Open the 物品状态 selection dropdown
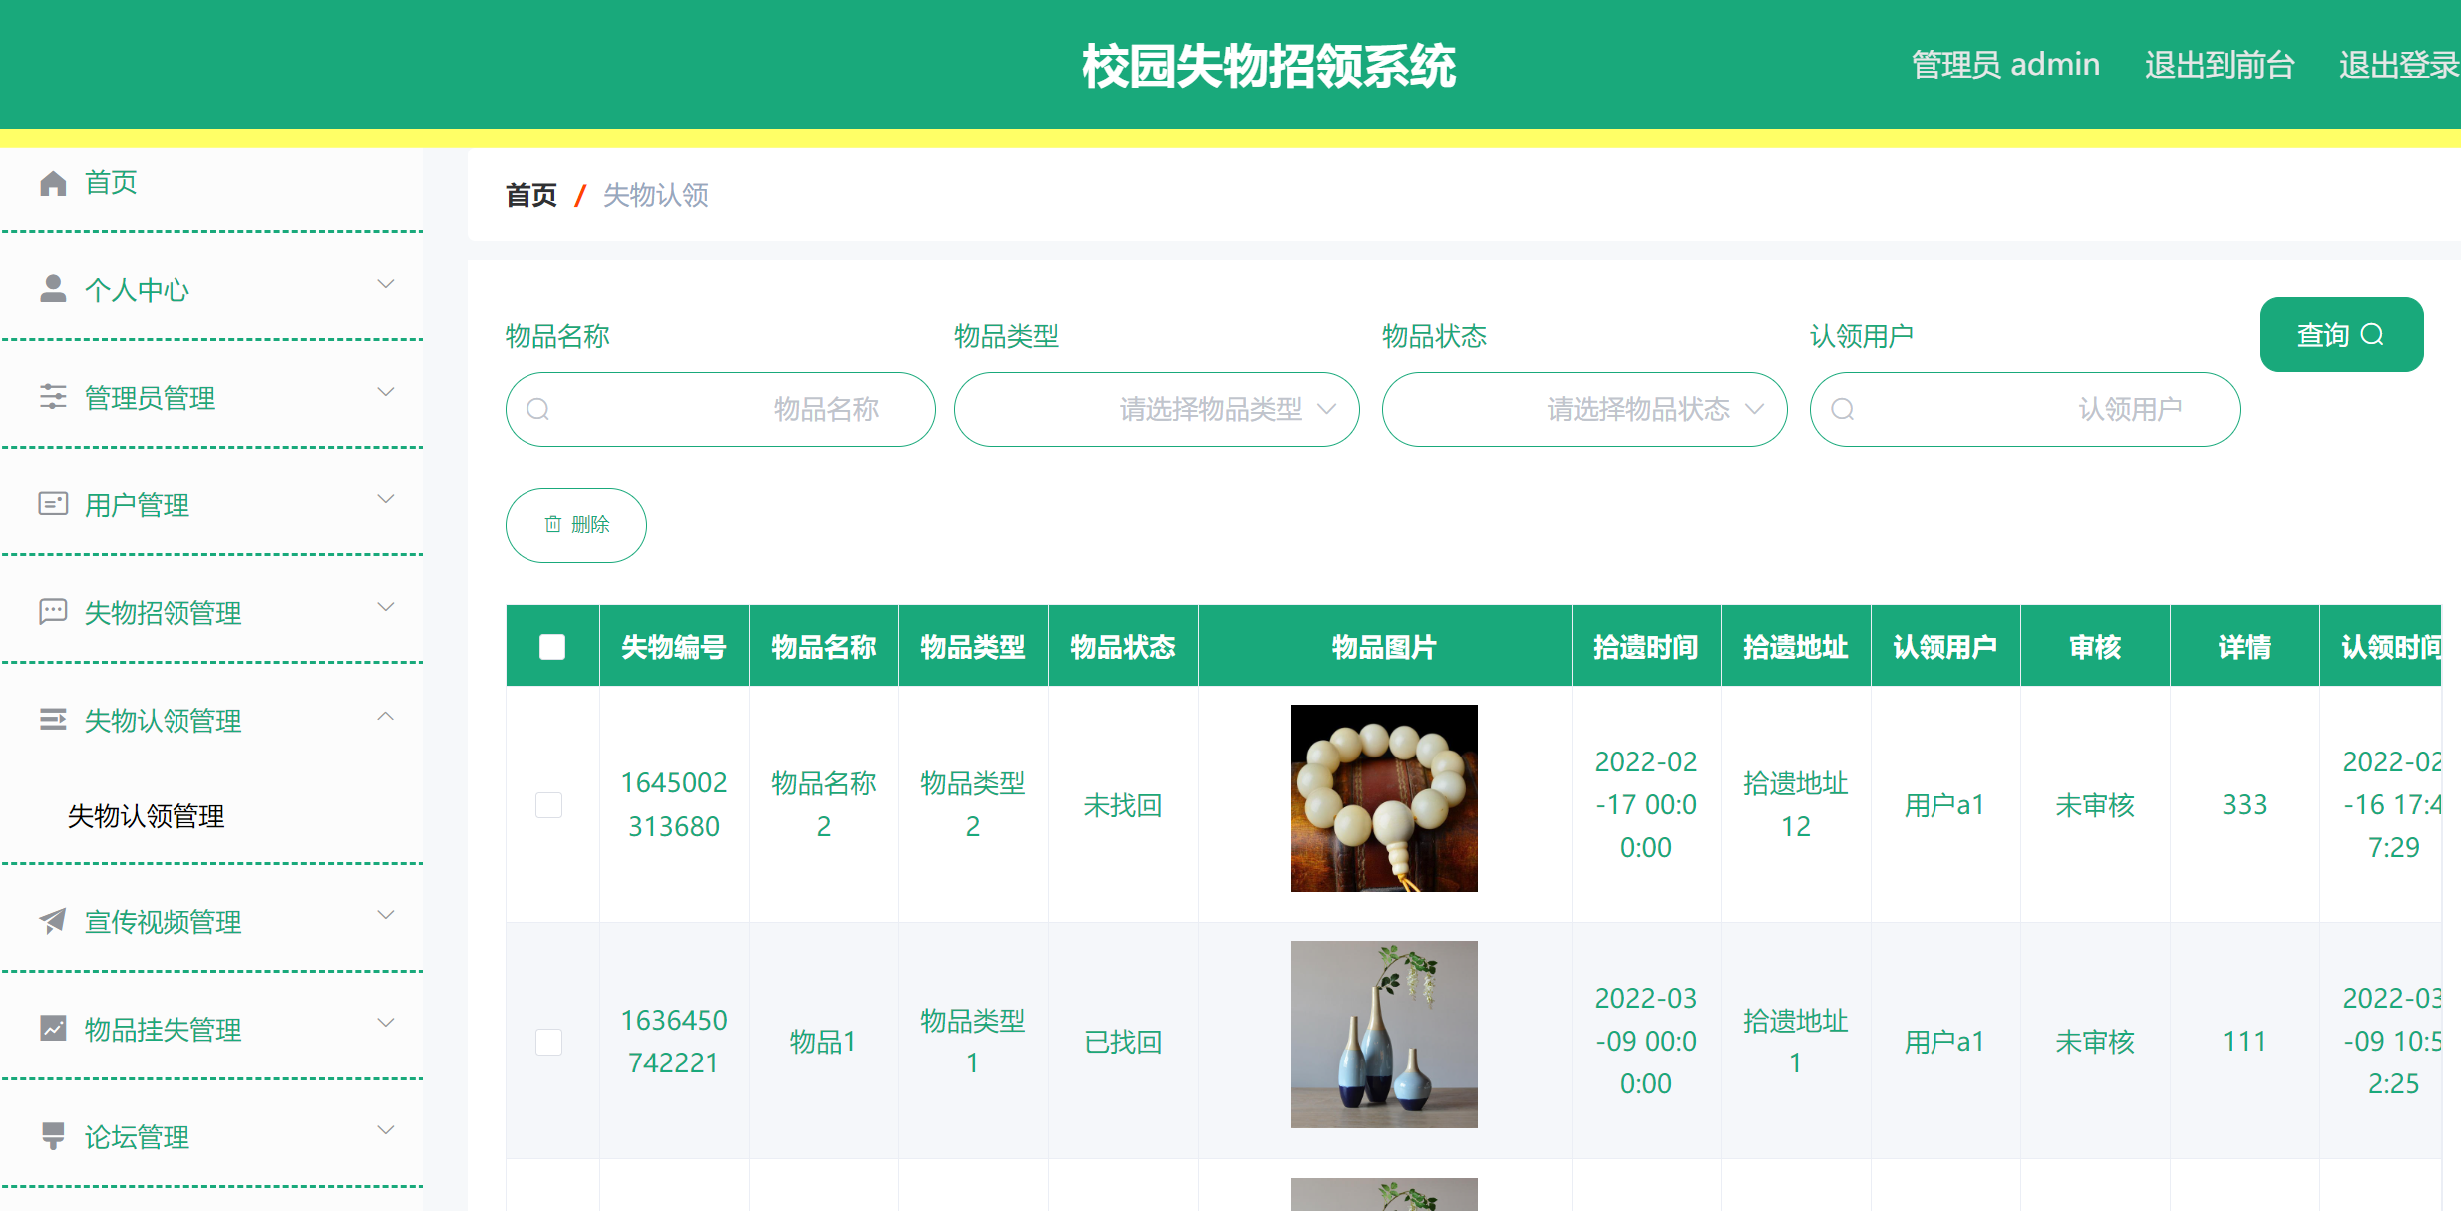This screenshot has width=2461, height=1211. (1583, 409)
